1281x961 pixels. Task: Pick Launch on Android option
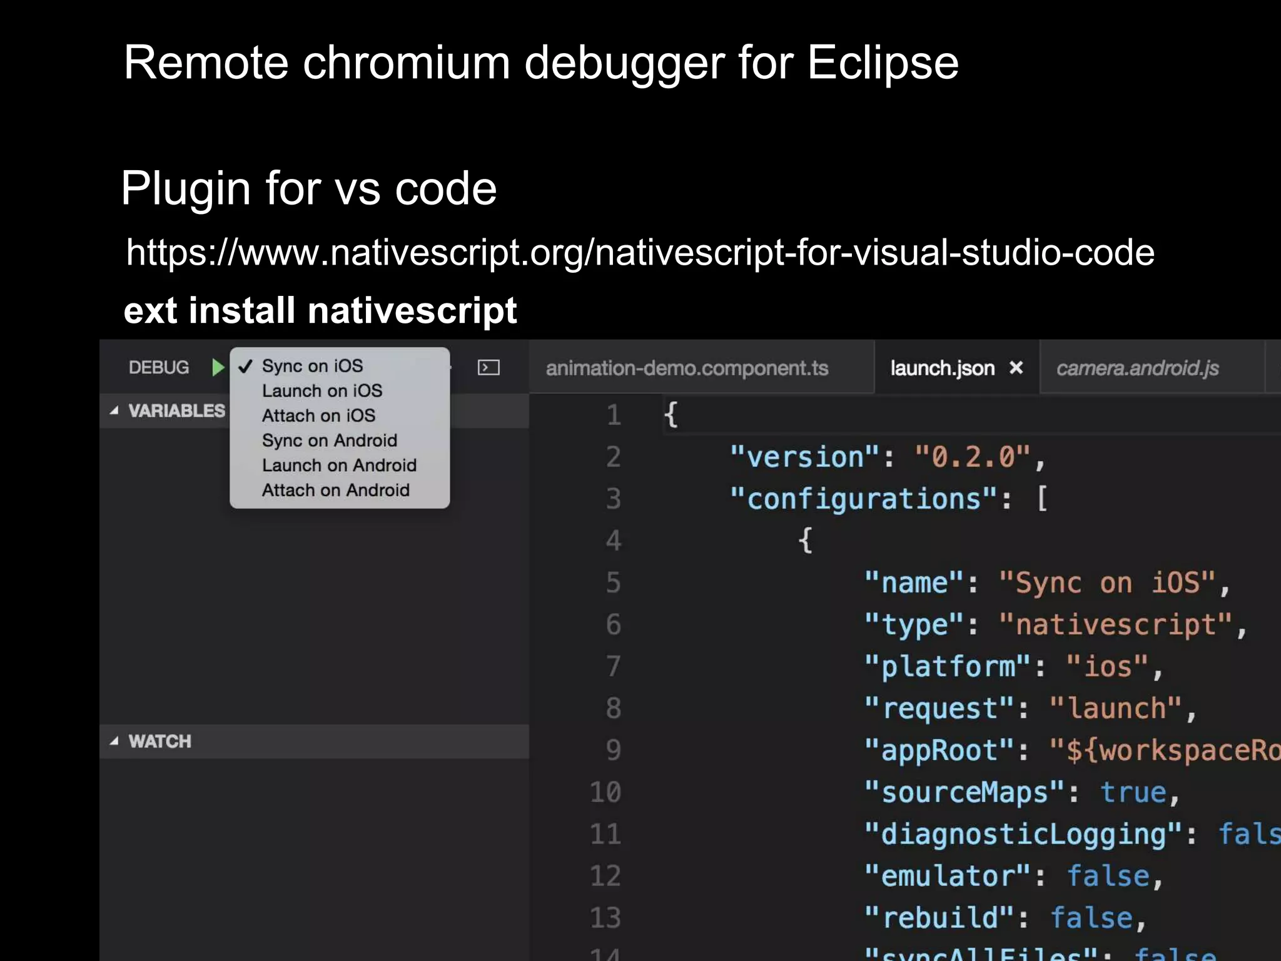click(339, 465)
